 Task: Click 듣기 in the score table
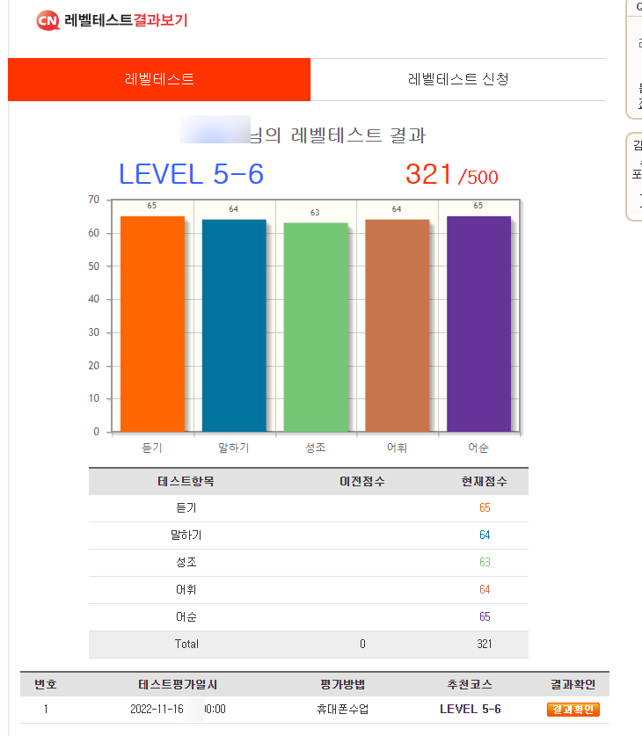[x=186, y=508]
